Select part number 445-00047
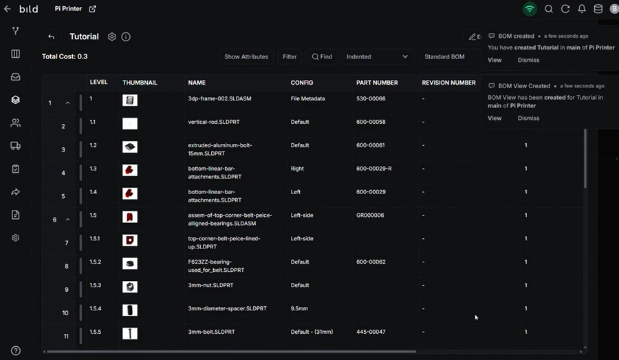The image size is (619, 360). pos(371,332)
